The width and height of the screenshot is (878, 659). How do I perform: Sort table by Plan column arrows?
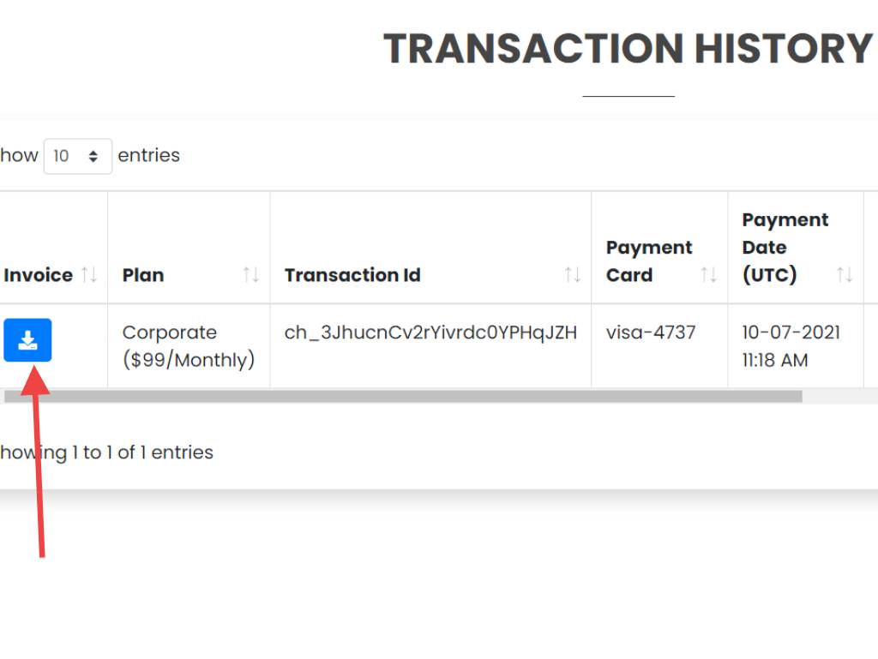(251, 275)
